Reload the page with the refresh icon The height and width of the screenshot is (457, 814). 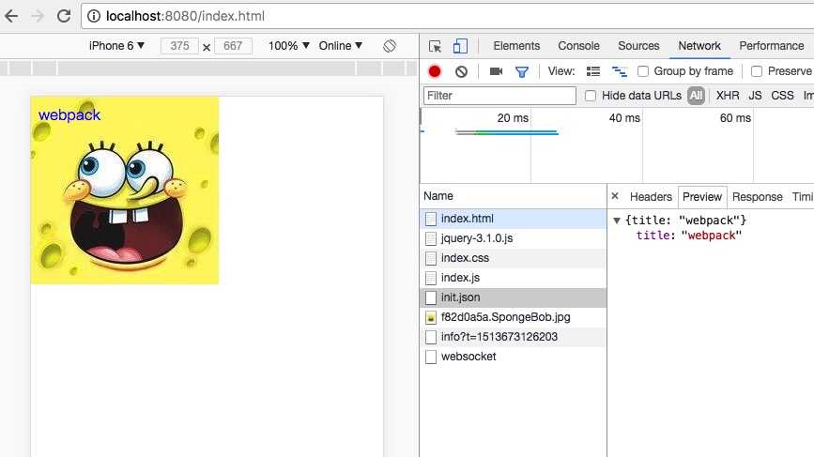(x=64, y=16)
